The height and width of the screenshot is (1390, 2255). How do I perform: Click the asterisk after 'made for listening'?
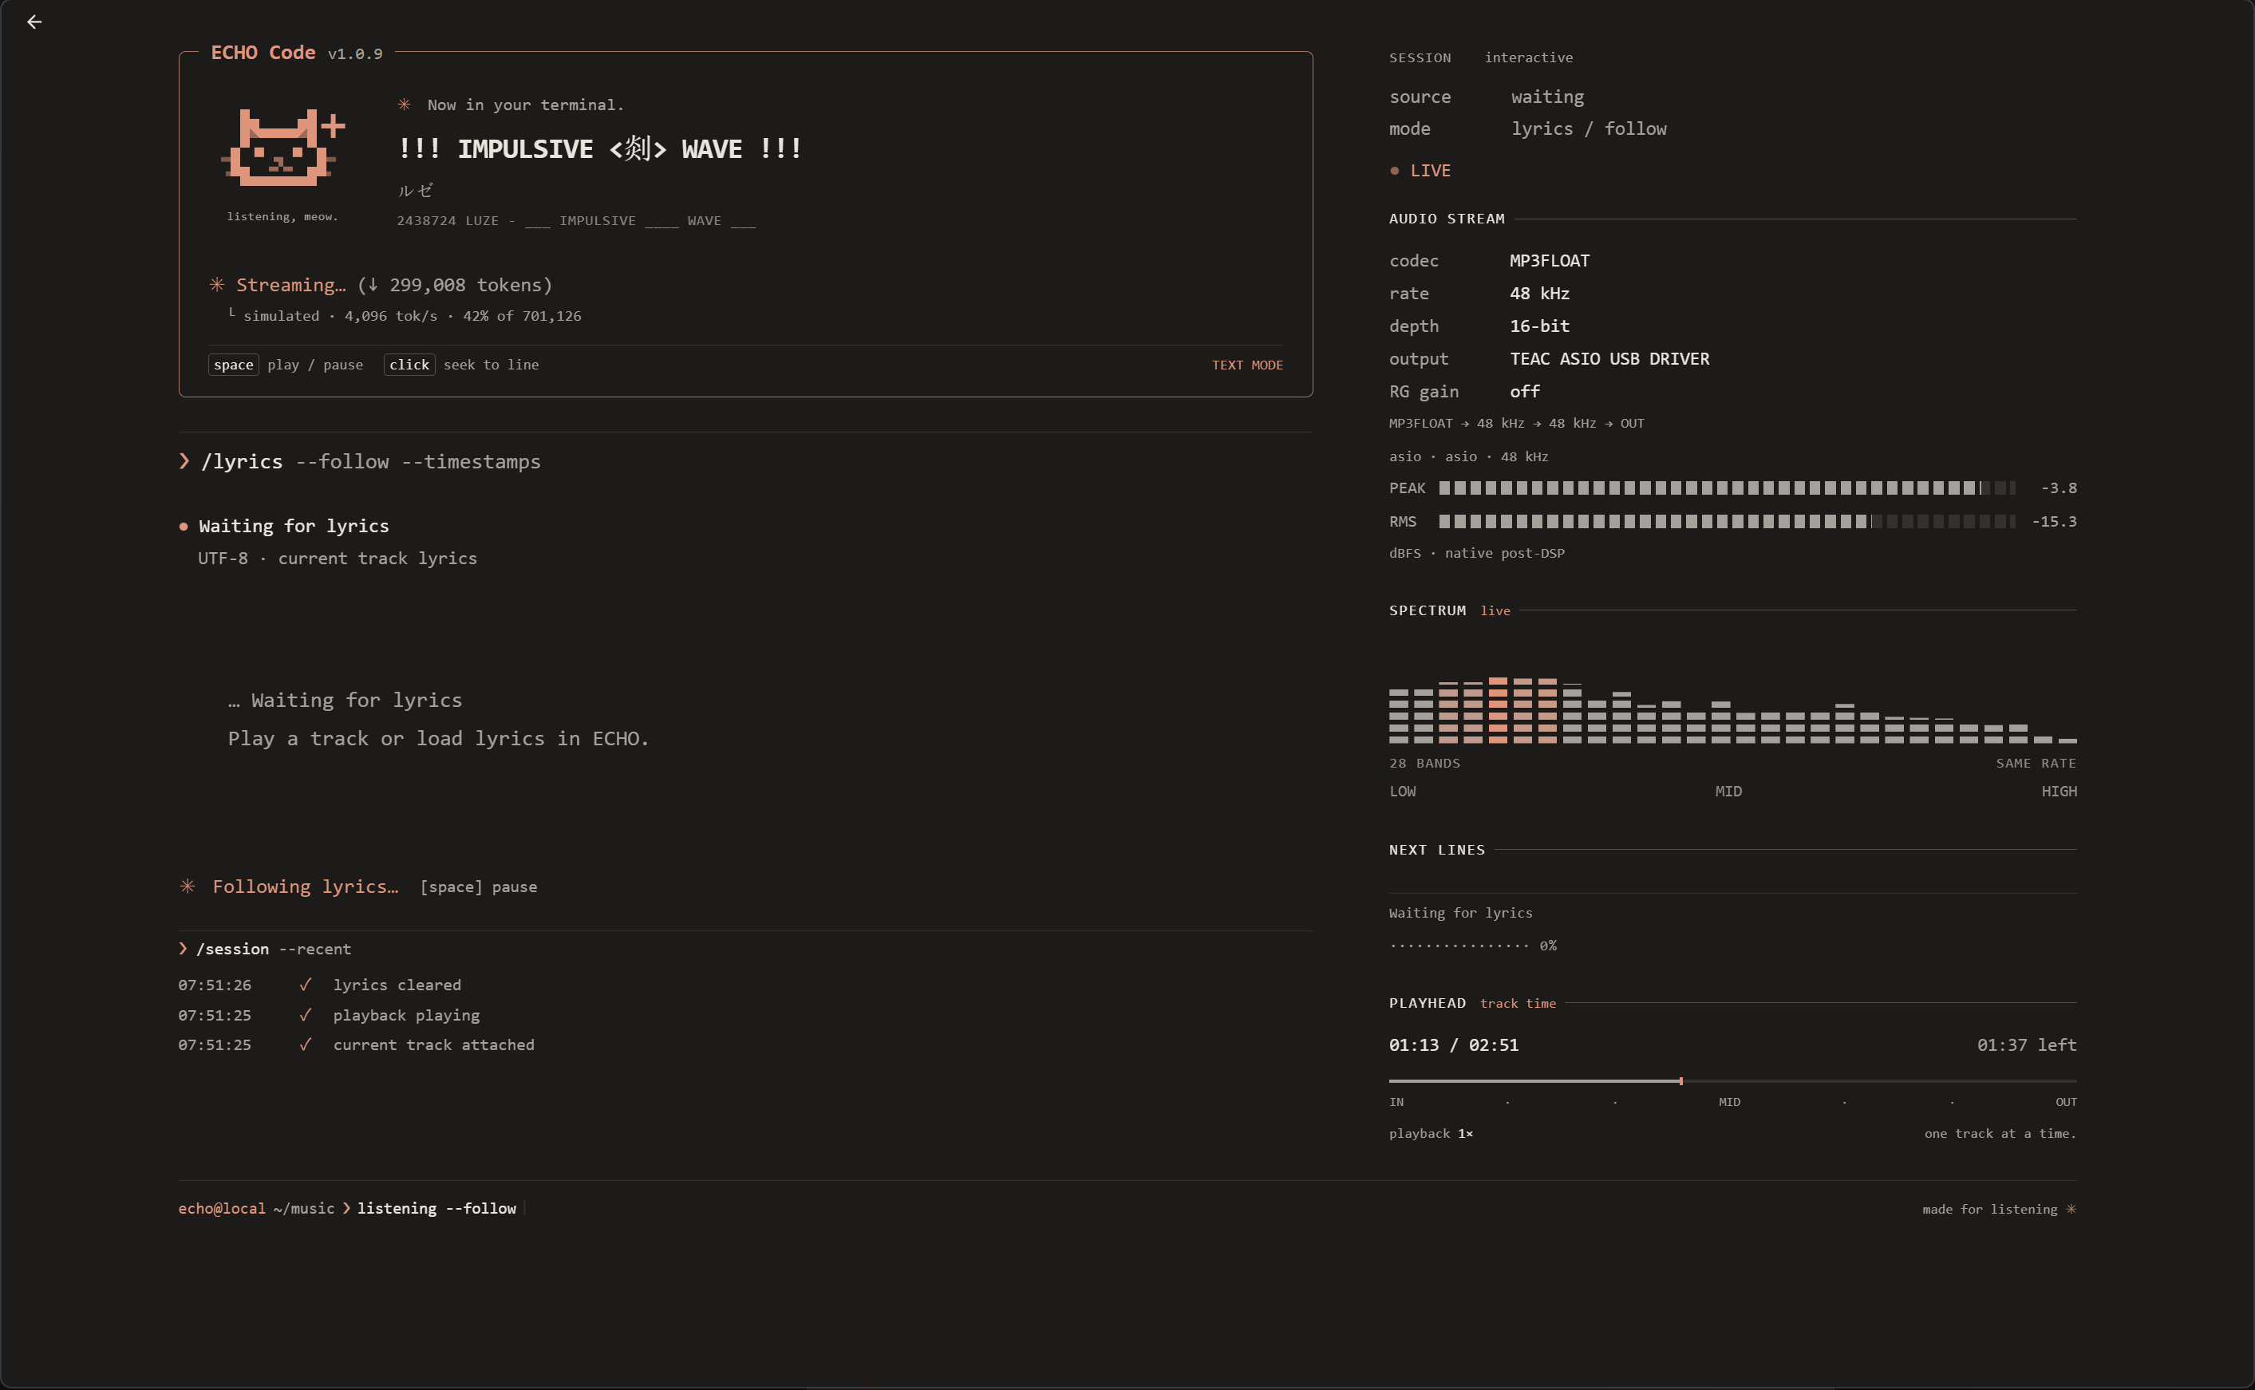point(2071,1209)
